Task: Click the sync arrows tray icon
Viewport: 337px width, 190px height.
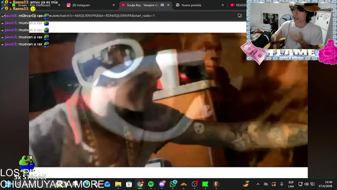Action: click(x=274, y=184)
